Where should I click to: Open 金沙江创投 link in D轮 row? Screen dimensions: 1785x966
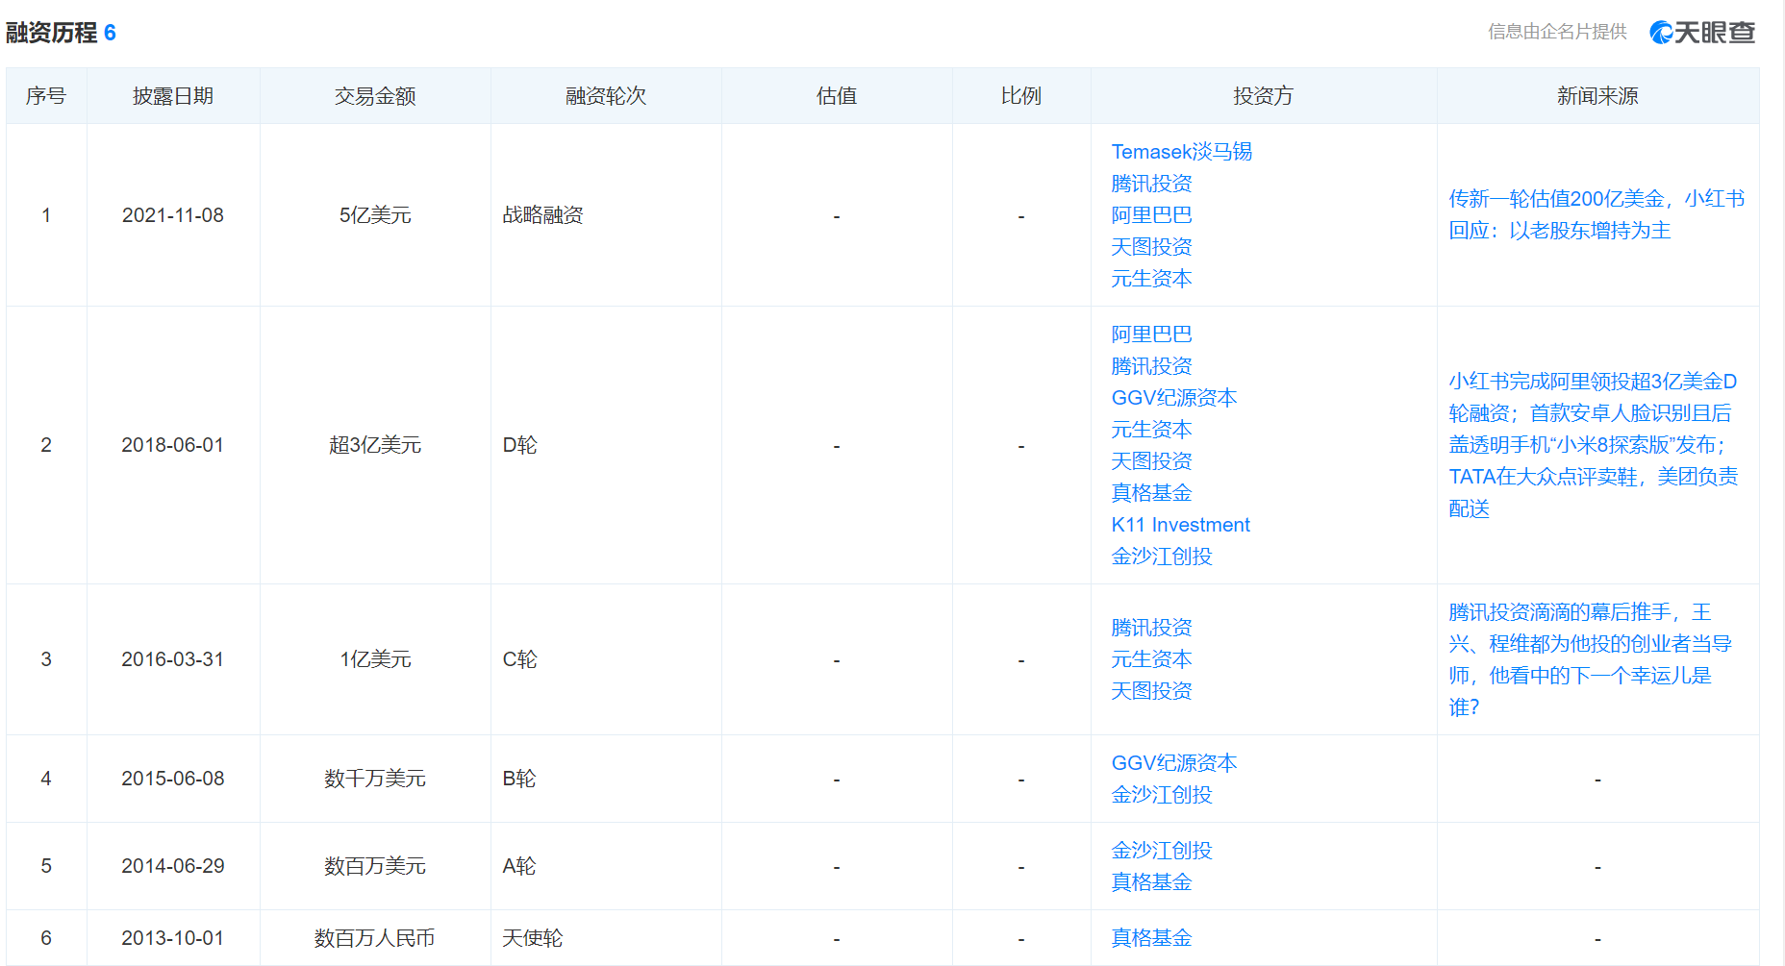pyautogui.click(x=1161, y=557)
